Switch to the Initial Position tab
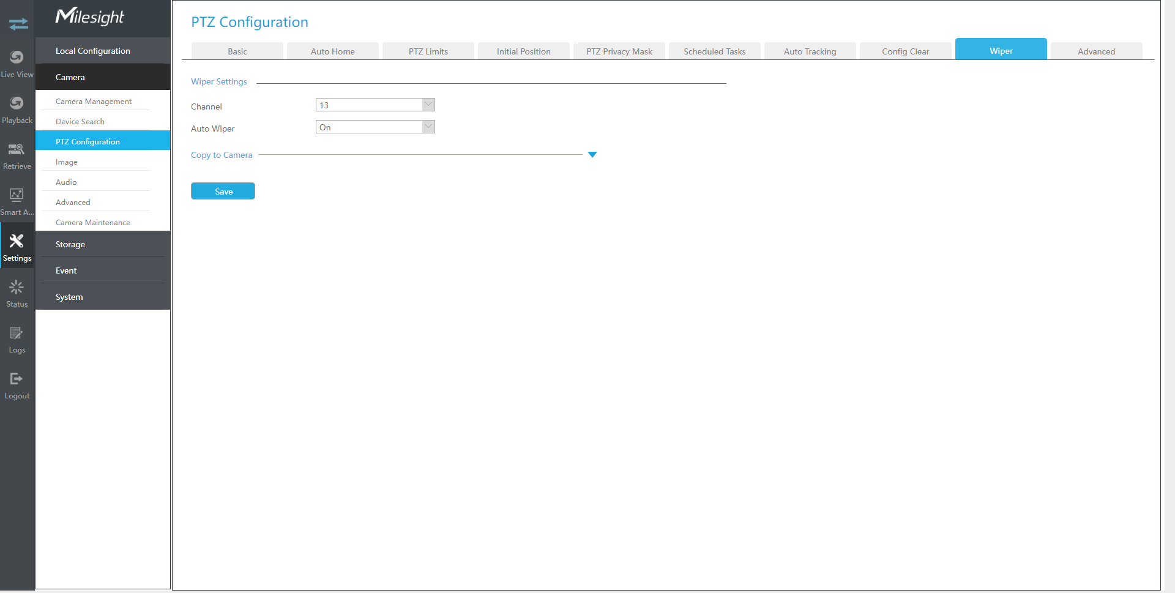Viewport: 1175px width, 593px height. pyautogui.click(x=524, y=51)
